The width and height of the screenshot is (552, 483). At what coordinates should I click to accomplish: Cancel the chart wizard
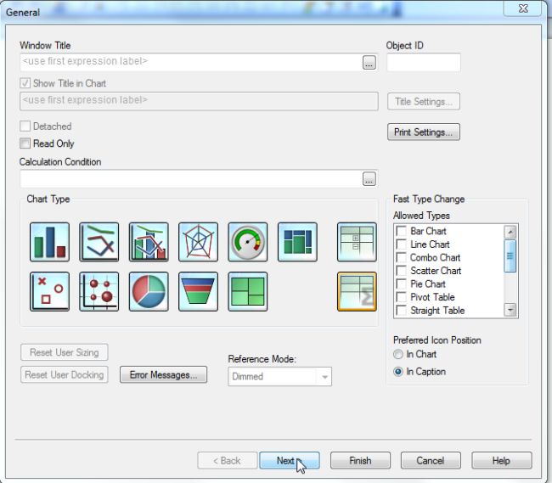tap(431, 461)
